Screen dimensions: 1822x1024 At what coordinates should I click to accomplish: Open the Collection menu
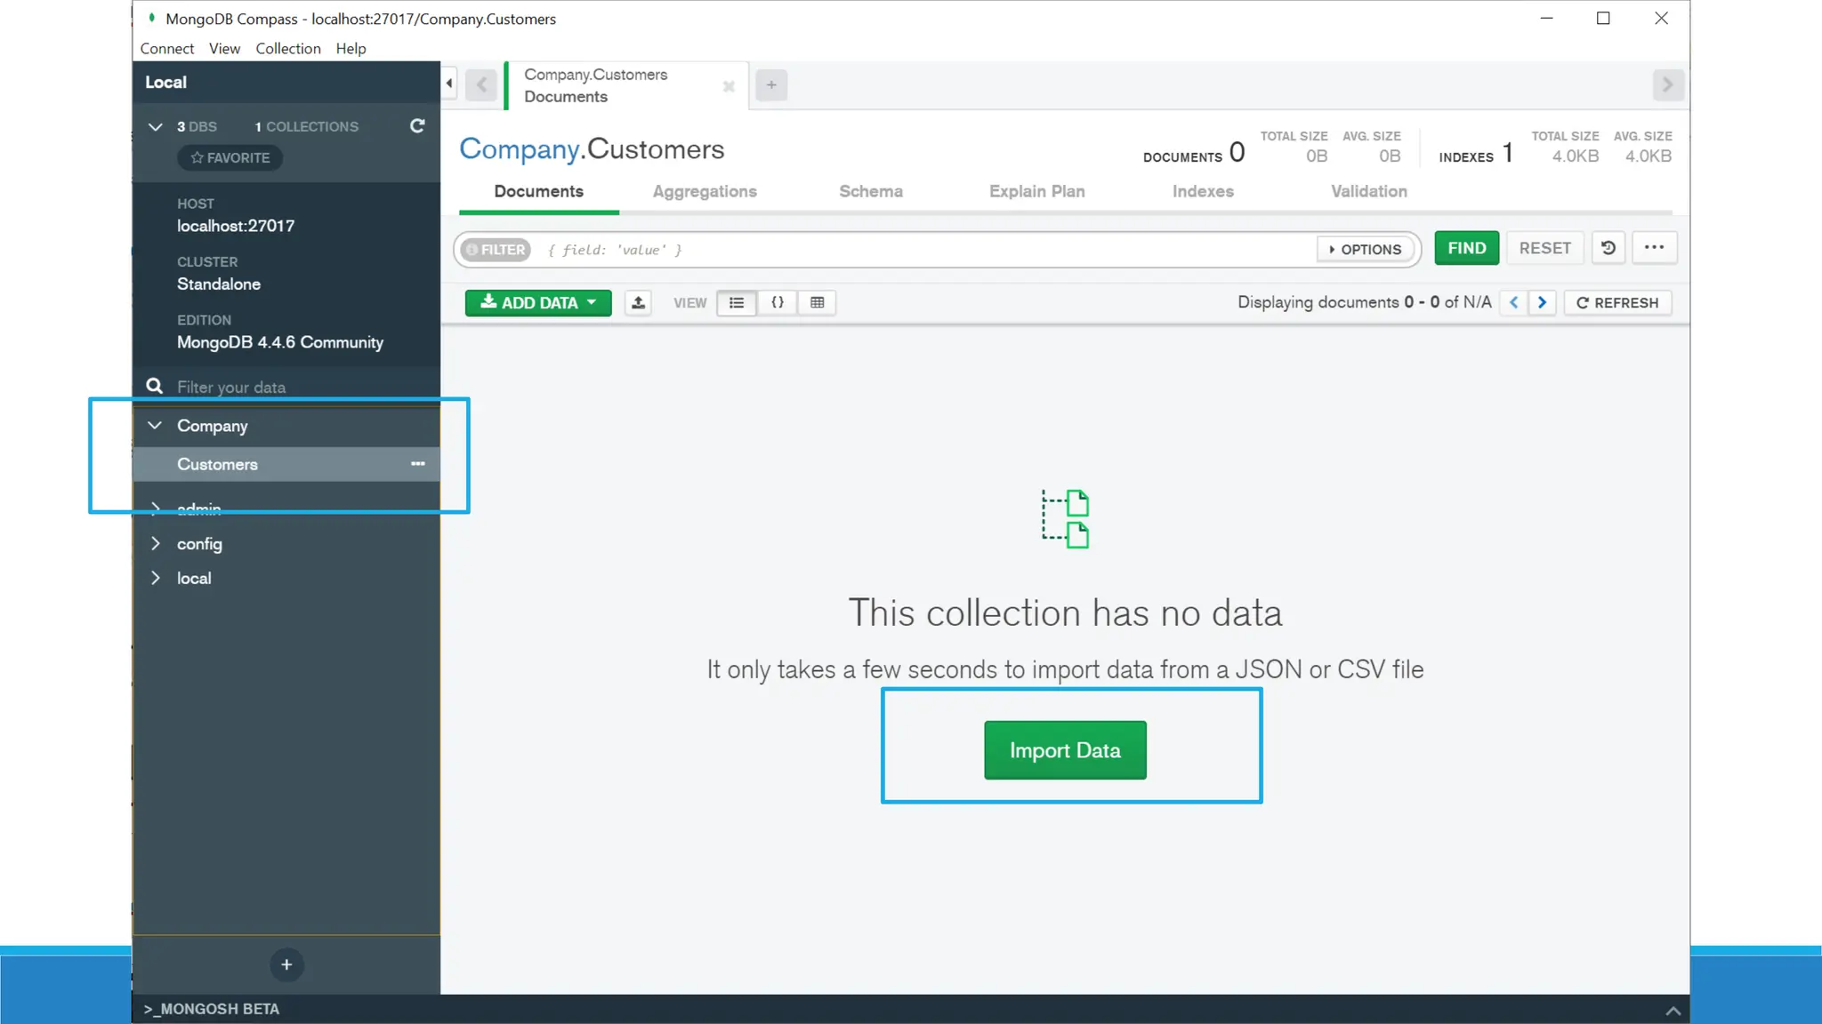287,49
